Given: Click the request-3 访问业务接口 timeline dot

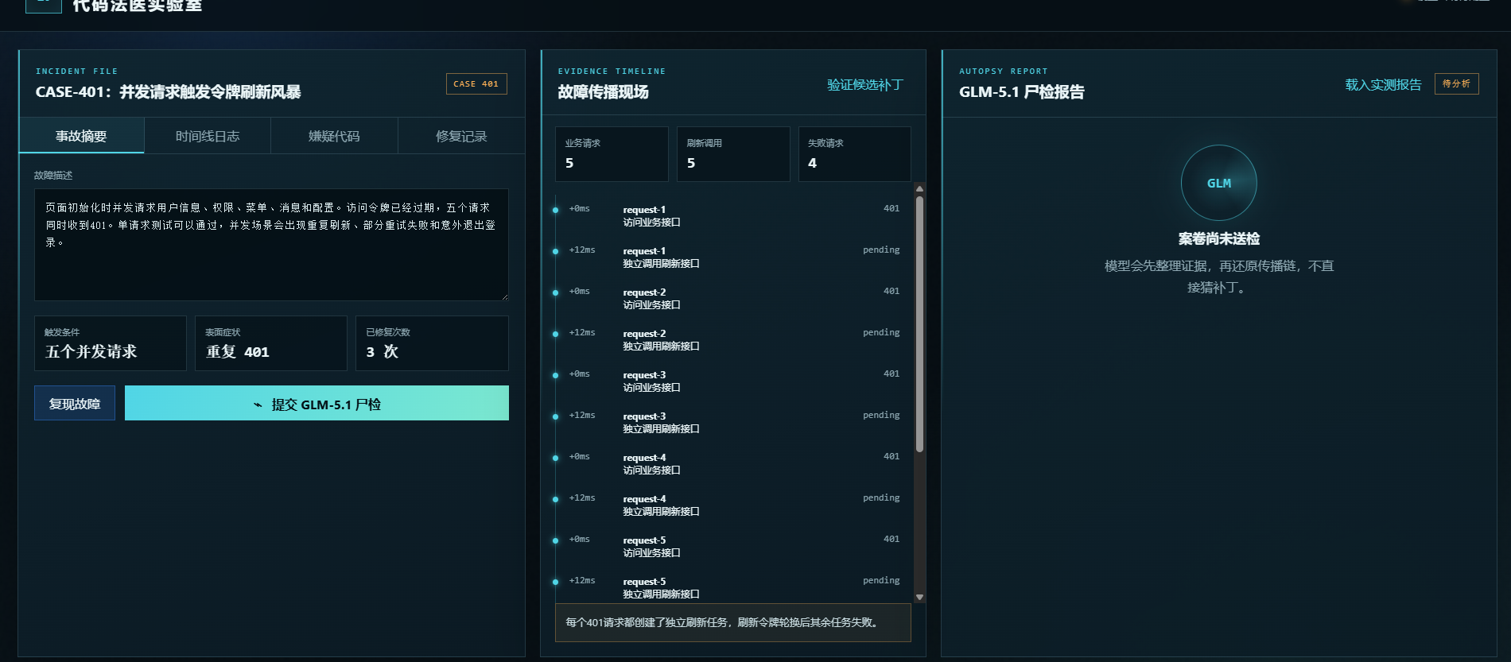Looking at the screenshot, I should coord(555,375).
